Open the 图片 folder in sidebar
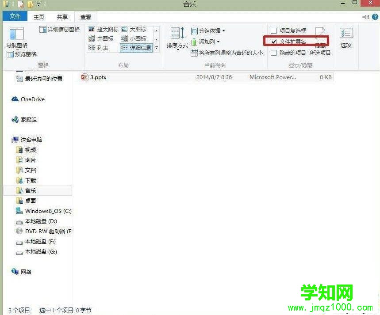 coord(26,160)
